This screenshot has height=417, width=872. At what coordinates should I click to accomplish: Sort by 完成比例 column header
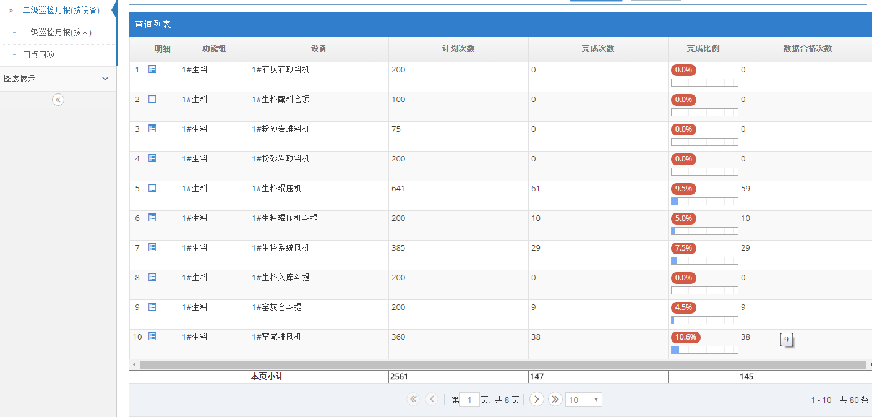(703, 49)
